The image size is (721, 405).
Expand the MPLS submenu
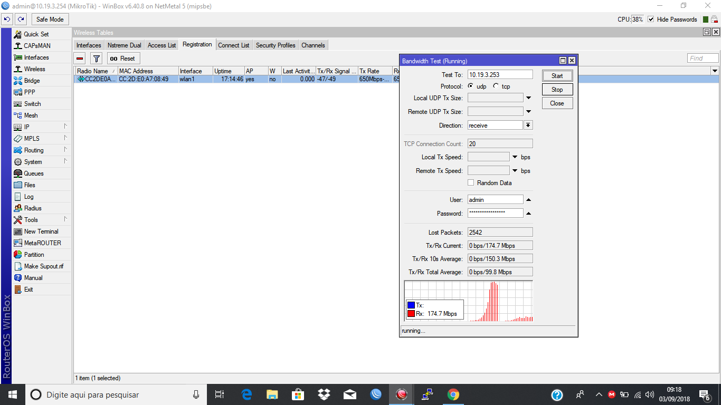(x=65, y=138)
